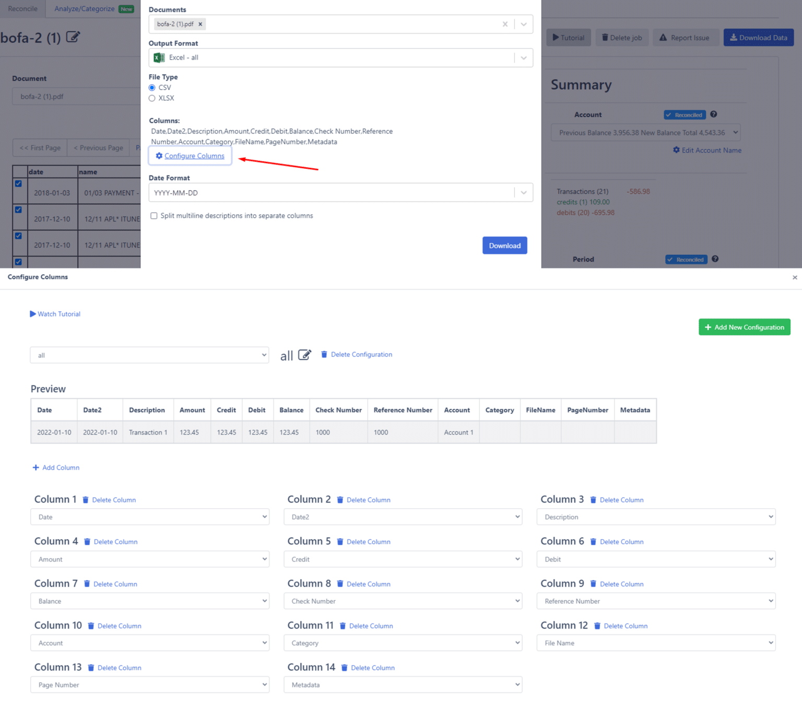Click the edit icon next to bofa-2 (1) title
The height and width of the screenshot is (701, 802).
pyautogui.click(x=73, y=37)
